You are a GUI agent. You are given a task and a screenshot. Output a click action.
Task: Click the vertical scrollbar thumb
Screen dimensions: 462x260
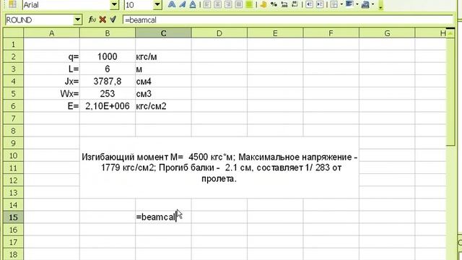coord(450,92)
